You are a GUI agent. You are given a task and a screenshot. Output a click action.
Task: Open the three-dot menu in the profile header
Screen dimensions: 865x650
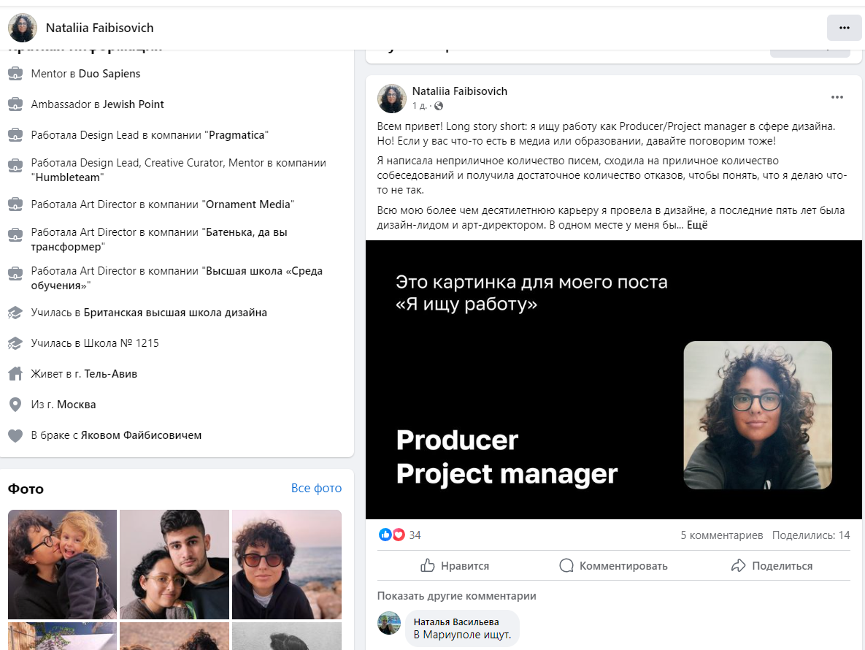coord(844,28)
